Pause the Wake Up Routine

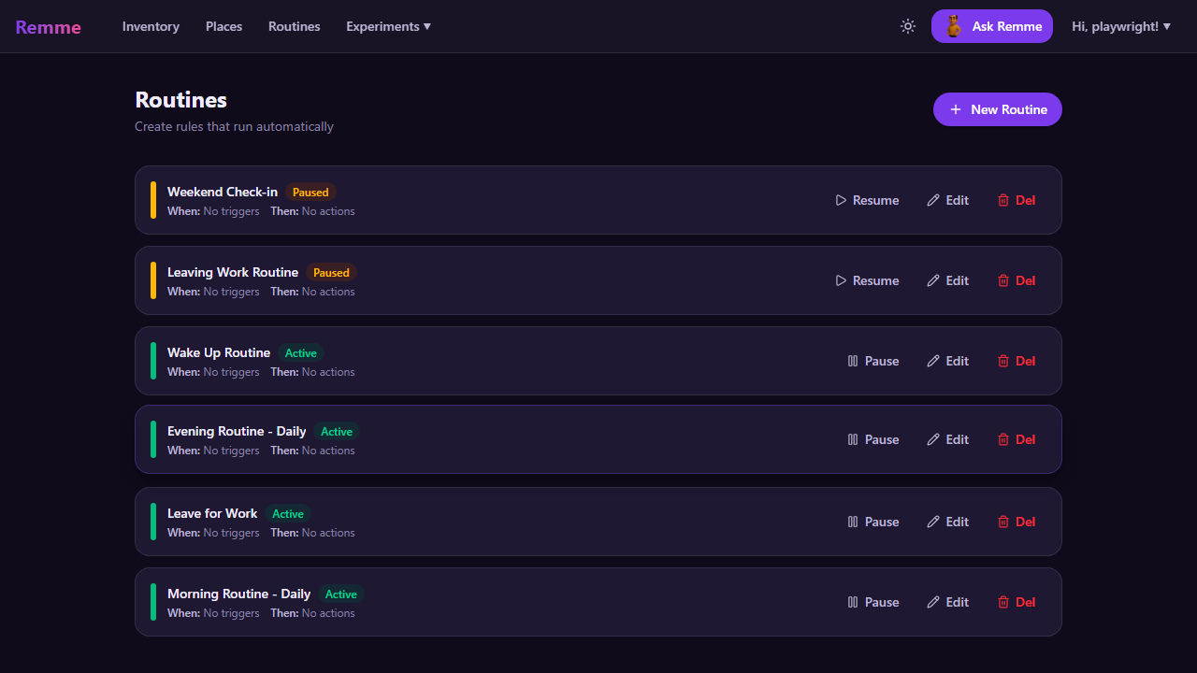click(873, 361)
